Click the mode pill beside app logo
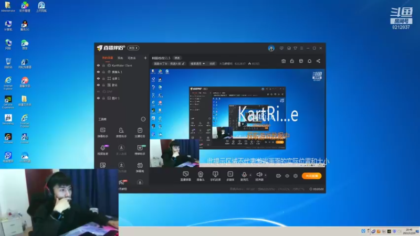Screen dimensions: 420x236 (x=133, y=48)
